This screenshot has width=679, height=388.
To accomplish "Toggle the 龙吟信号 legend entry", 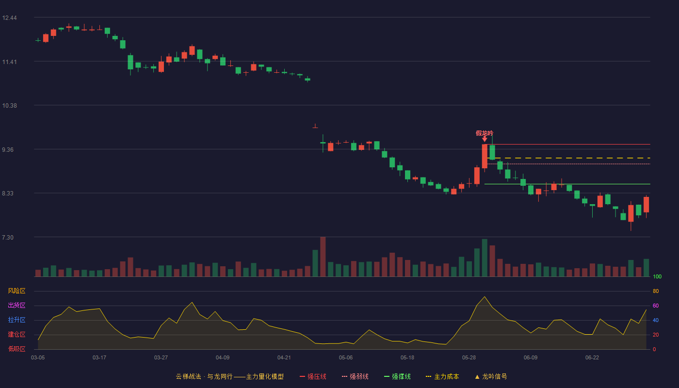I will coord(491,376).
